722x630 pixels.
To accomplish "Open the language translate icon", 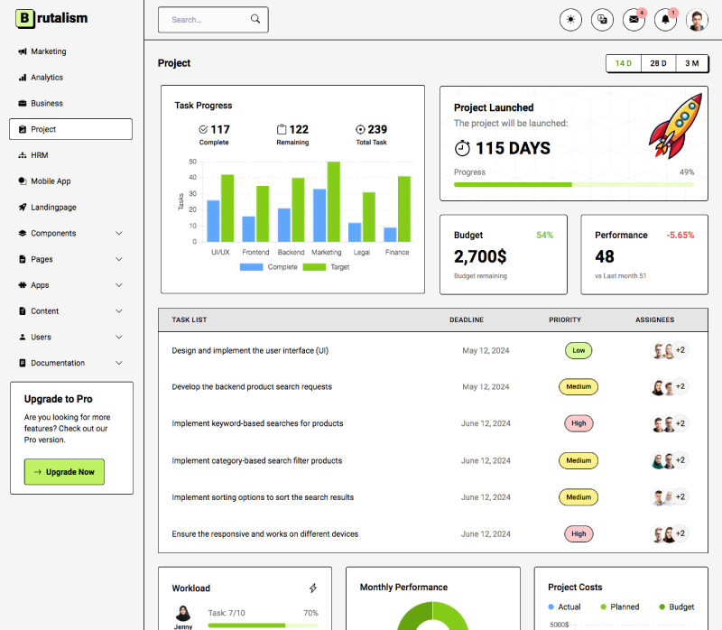I will 602,19.
